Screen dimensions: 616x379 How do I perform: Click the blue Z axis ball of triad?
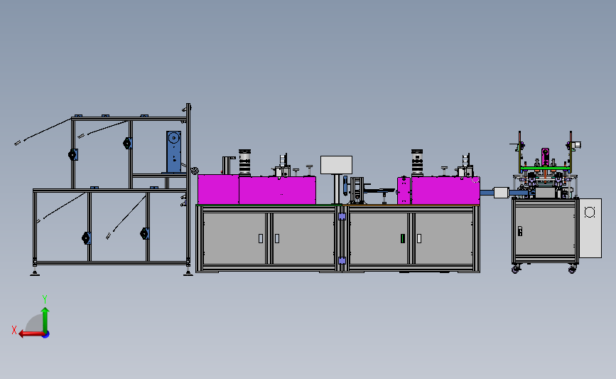point(46,334)
